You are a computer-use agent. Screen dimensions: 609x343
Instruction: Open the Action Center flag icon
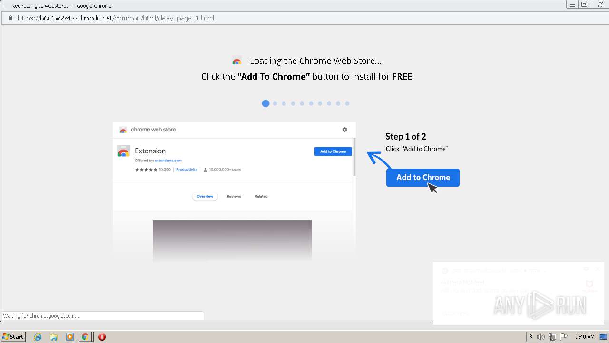click(x=564, y=337)
